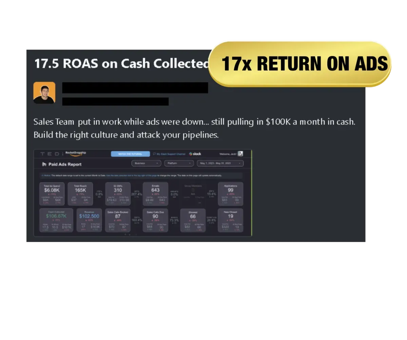Select the Total Ad Spend $6.08K card
Image resolution: width=407 pixels, height=340 pixels.
click(52, 194)
